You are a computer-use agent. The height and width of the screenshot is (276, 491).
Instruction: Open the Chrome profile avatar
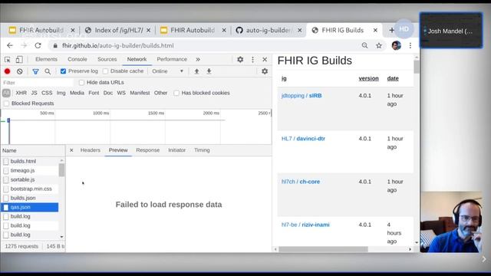pos(396,46)
